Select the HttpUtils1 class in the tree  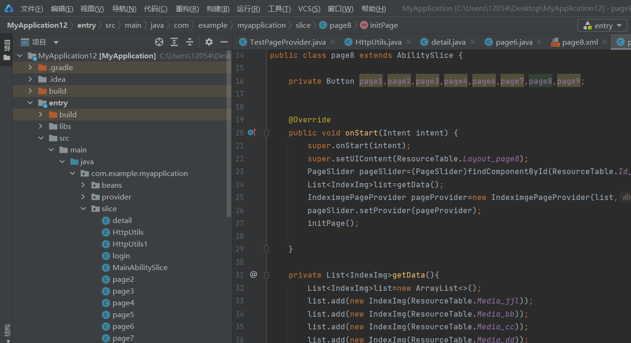click(x=130, y=244)
